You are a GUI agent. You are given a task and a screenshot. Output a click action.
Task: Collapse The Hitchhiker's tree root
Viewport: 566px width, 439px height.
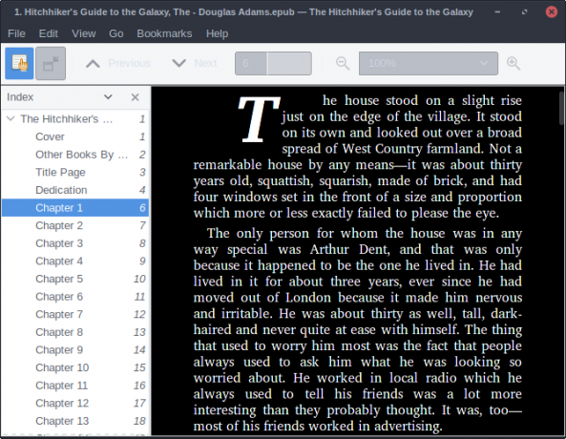(10, 118)
